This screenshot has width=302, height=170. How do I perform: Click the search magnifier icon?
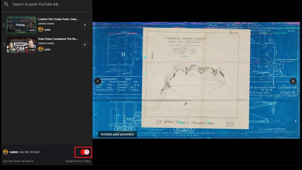click(x=6, y=4)
